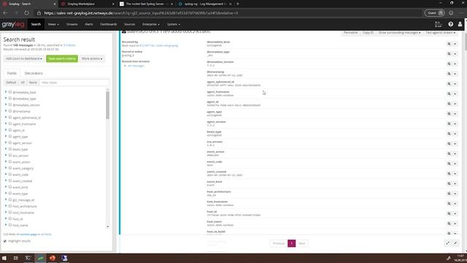Viewport: 467px width, 263px height.
Task: Select the All fields filter button
Action: tap(23, 83)
